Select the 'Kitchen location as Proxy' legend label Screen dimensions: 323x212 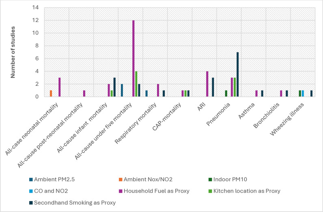(247, 191)
